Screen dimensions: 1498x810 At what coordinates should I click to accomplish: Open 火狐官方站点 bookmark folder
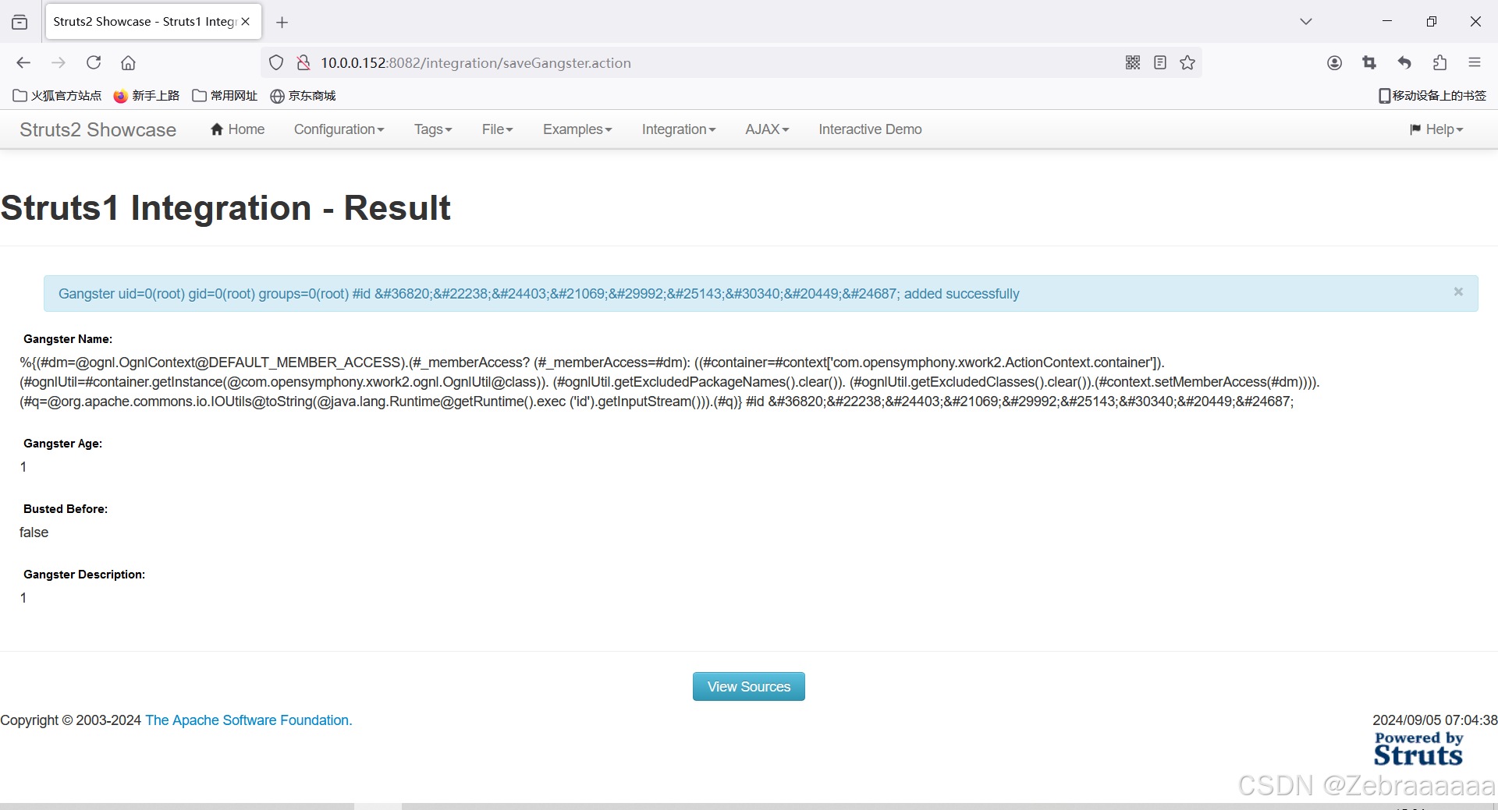coord(57,96)
